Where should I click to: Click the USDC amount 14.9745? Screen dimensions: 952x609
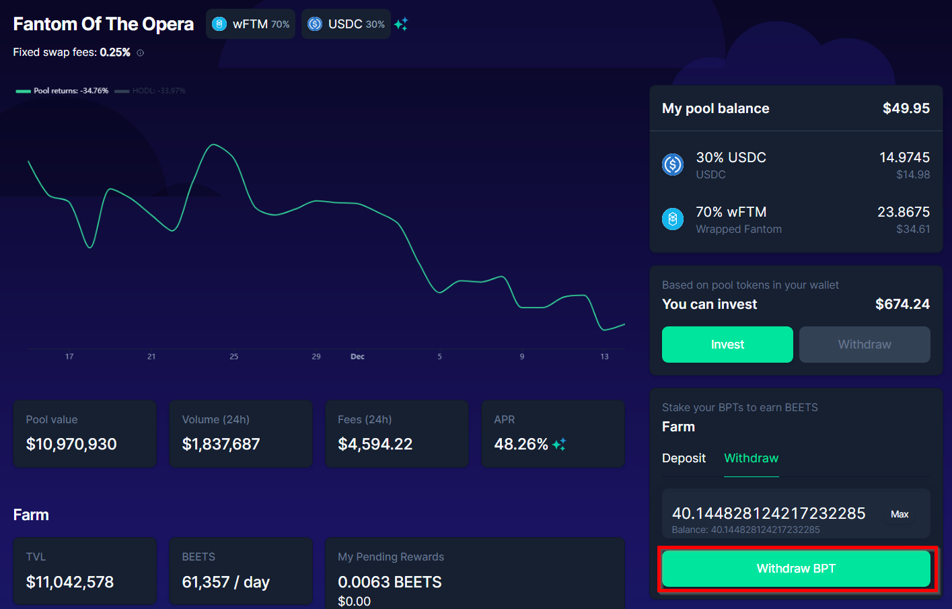point(905,157)
